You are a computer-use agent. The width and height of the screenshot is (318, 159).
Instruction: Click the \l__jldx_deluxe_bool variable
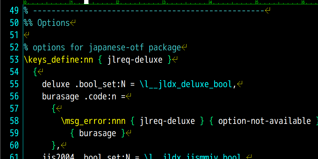pos(185,84)
